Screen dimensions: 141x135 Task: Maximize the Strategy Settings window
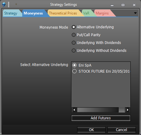[x=123, y=5]
